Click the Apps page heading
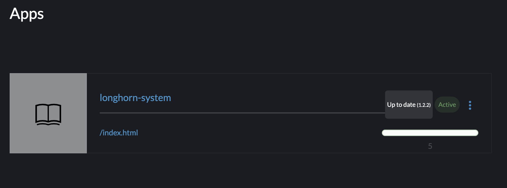The height and width of the screenshot is (188, 507). click(x=27, y=14)
